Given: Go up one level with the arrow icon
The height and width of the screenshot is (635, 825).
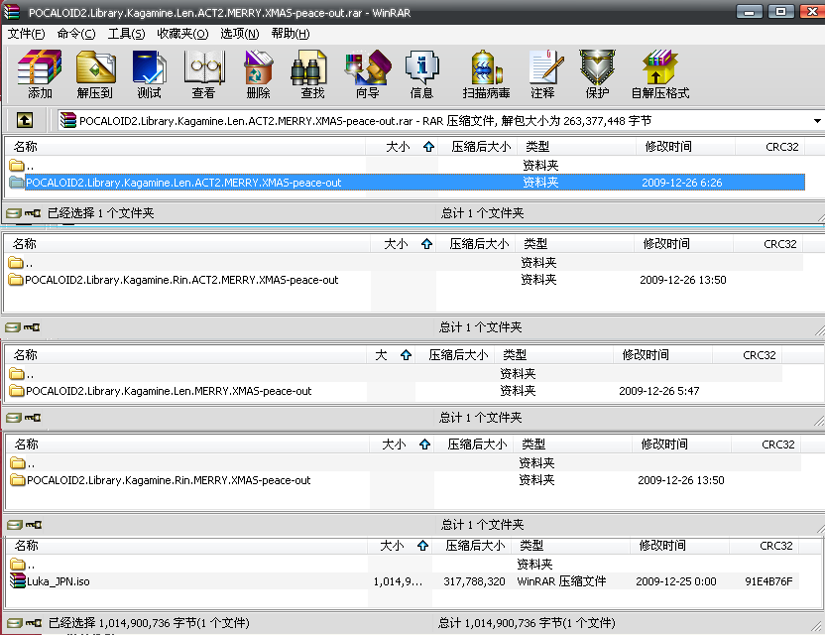Looking at the screenshot, I should coord(25,120).
